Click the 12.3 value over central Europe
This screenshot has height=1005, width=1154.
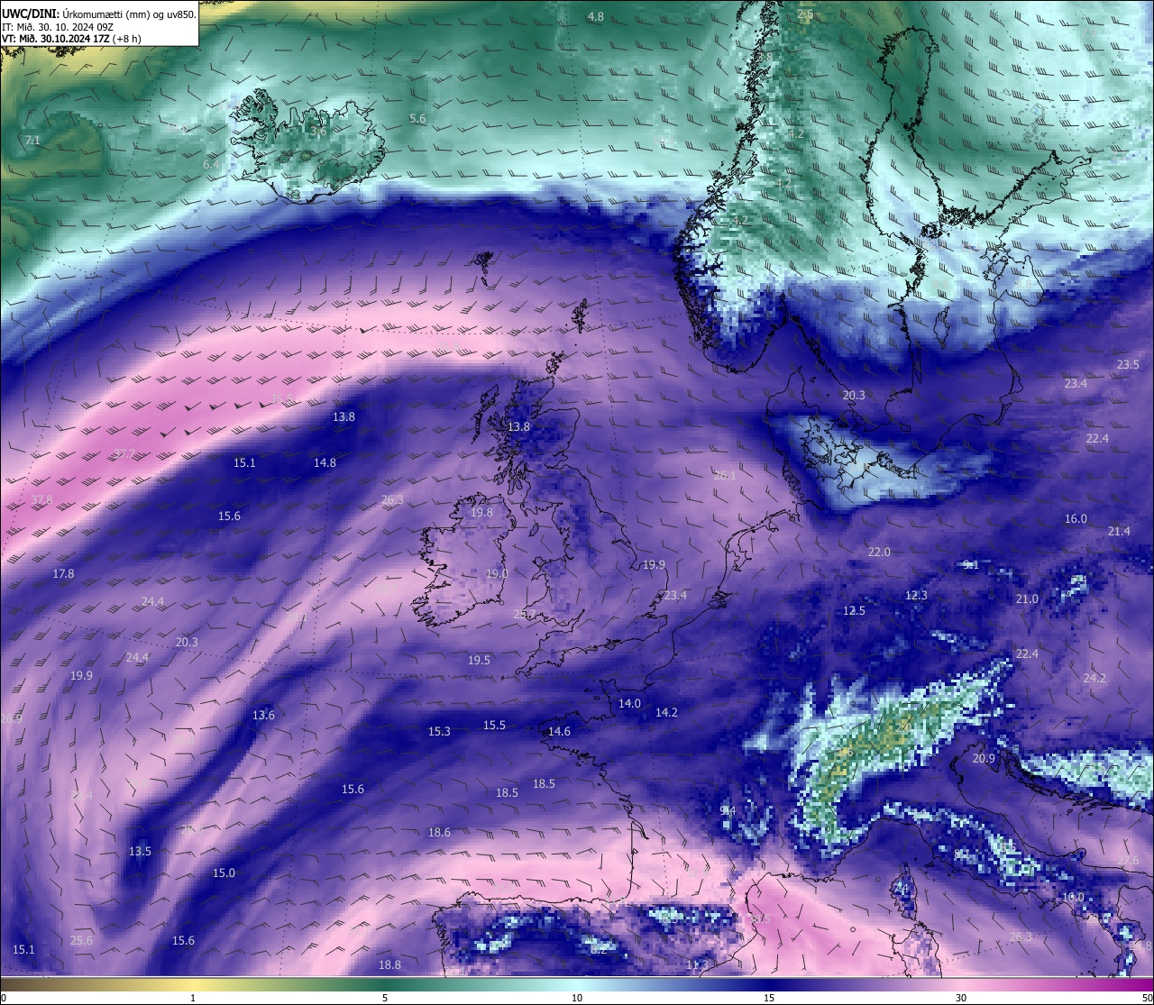click(916, 596)
